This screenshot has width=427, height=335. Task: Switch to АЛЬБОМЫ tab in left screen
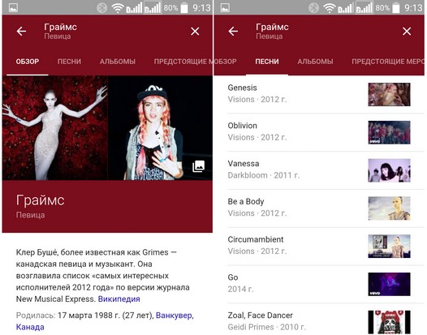[118, 62]
